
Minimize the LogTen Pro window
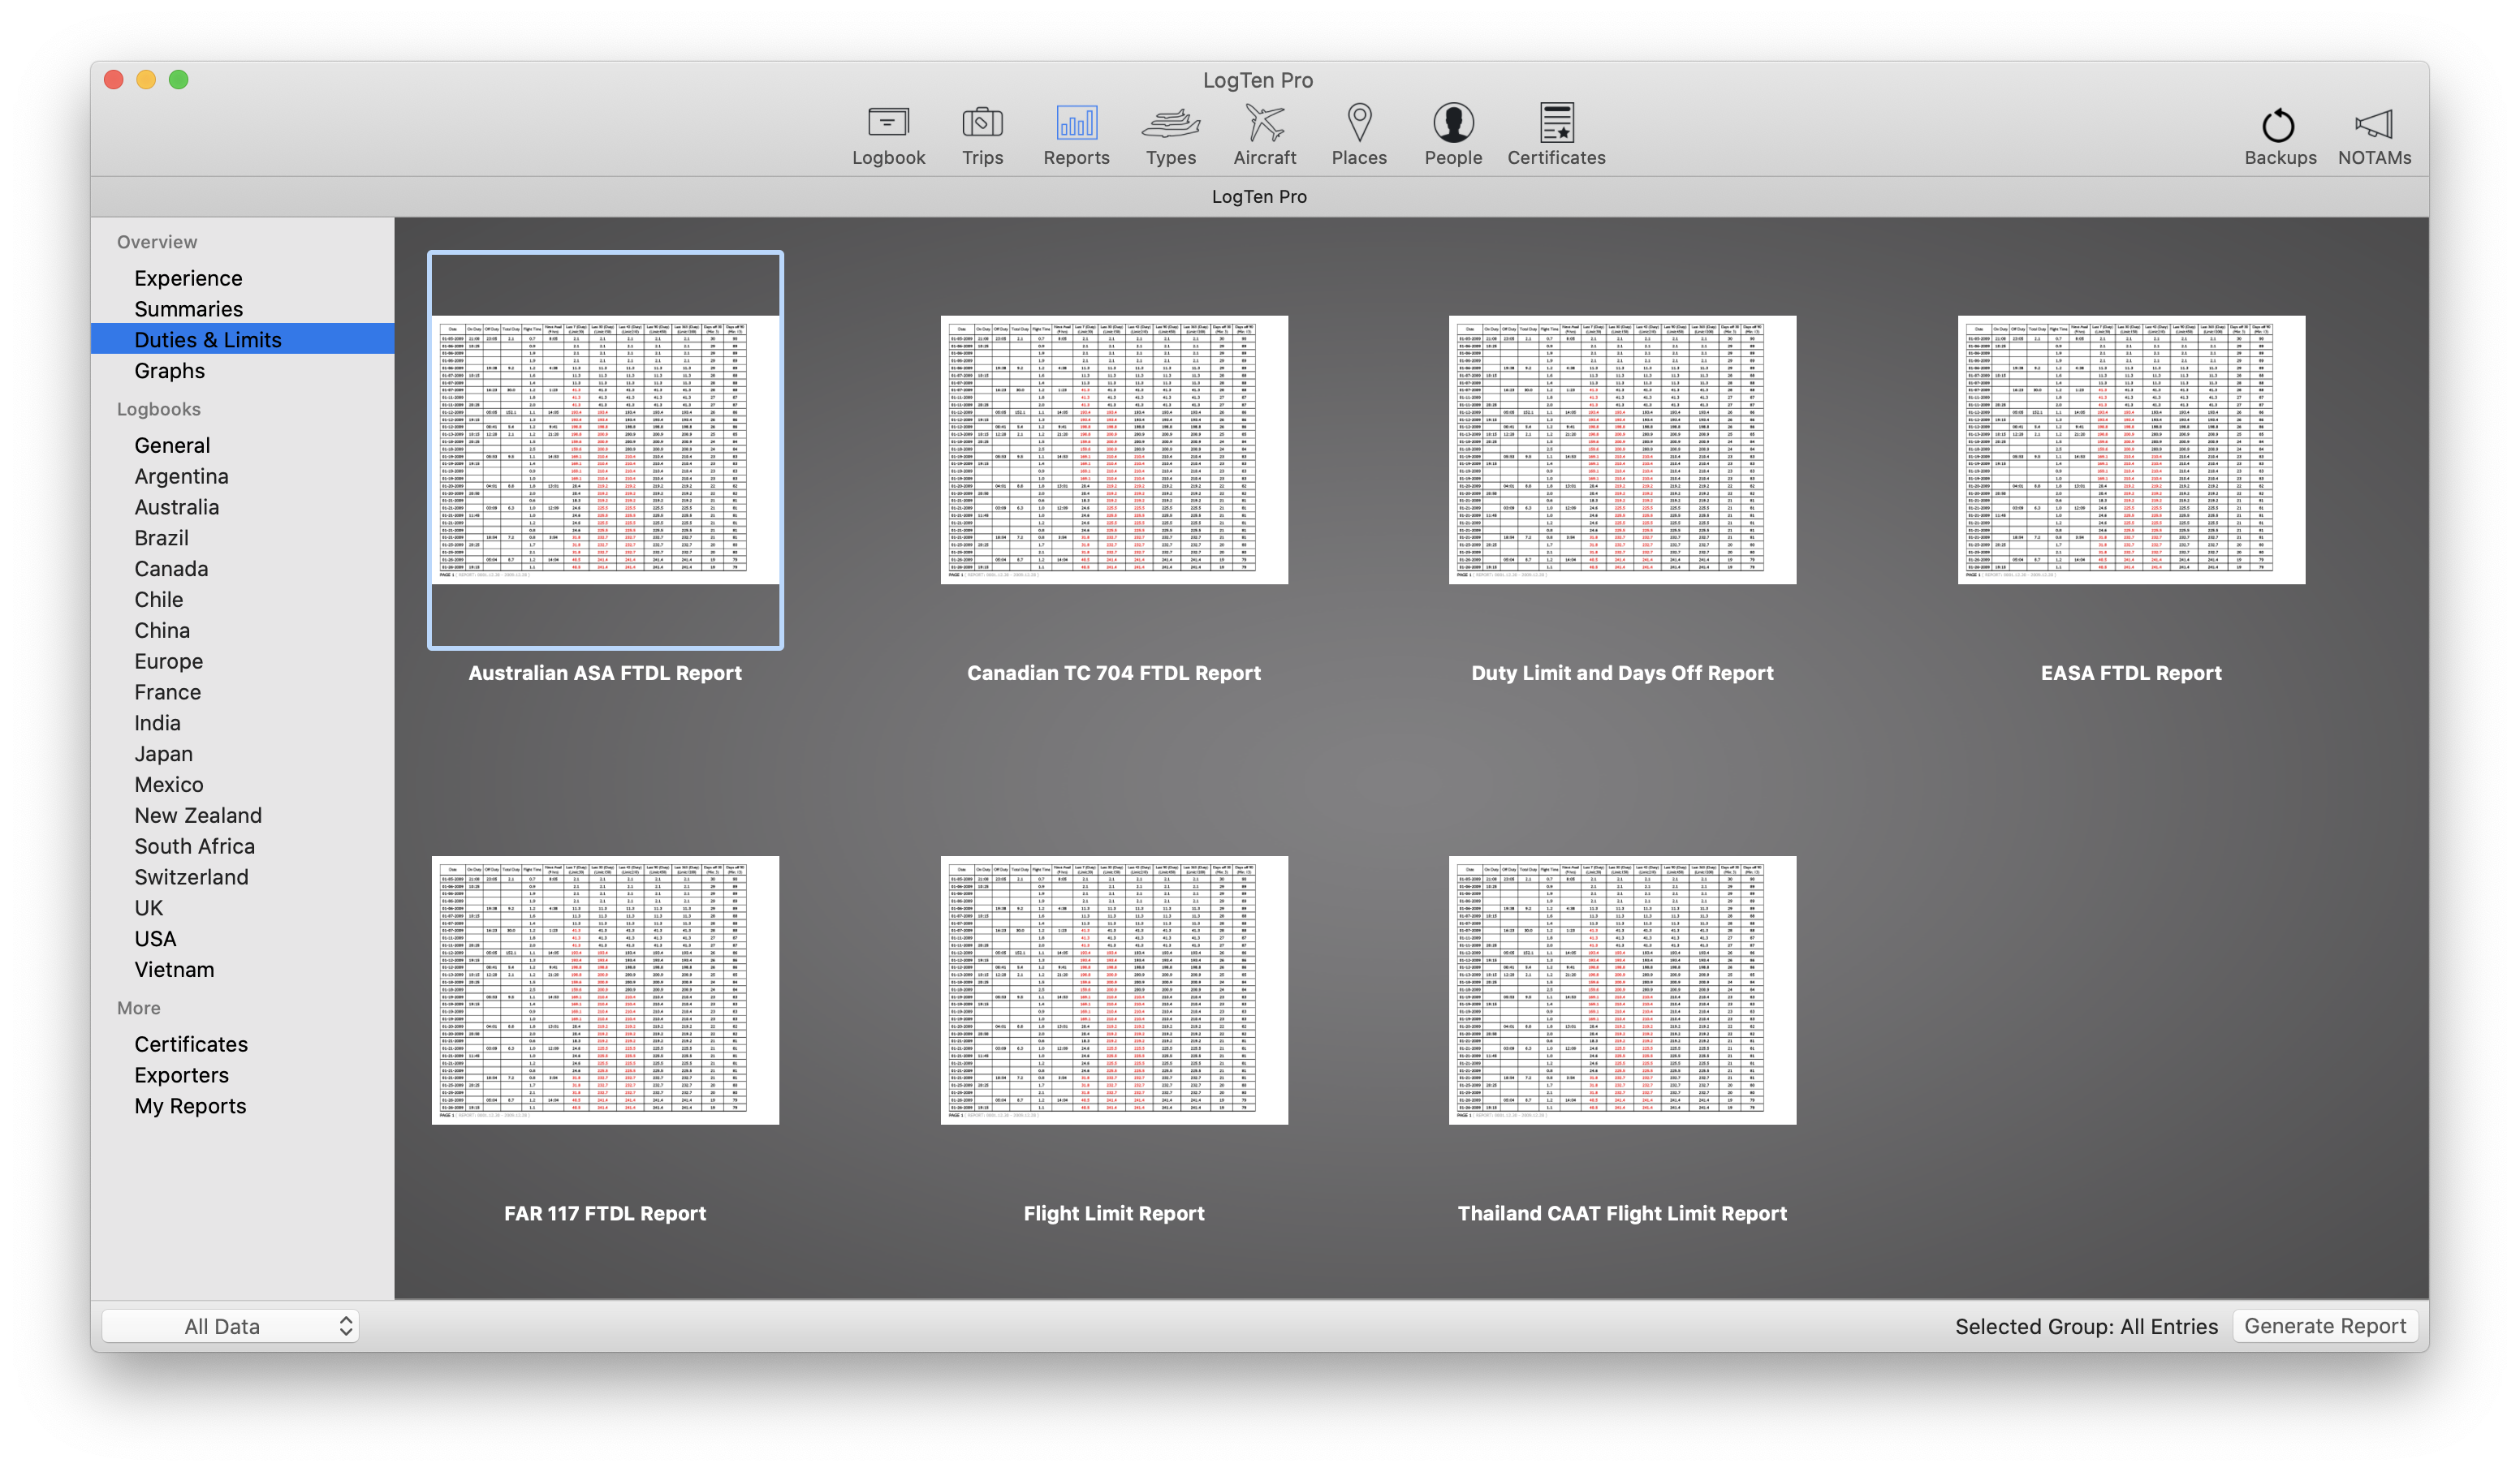(146, 80)
